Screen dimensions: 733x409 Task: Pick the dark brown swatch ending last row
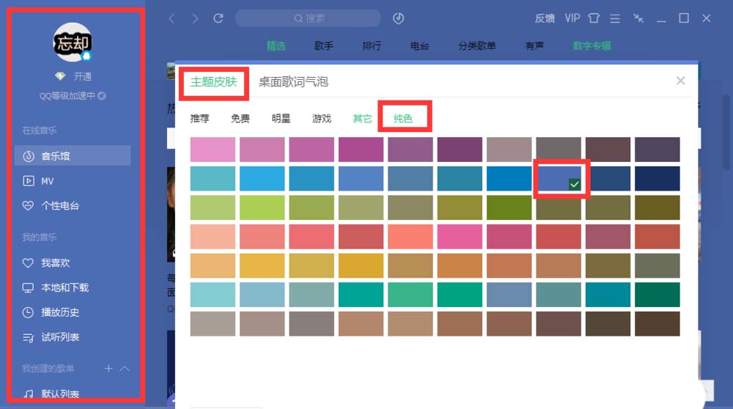(x=658, y=323)
